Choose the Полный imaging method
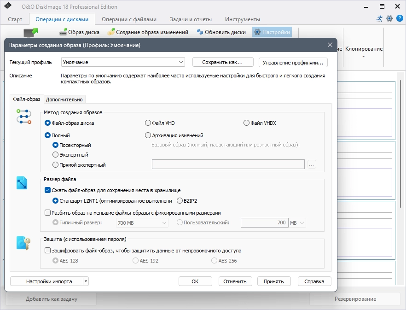406x310 pixels. click(57, 135)
